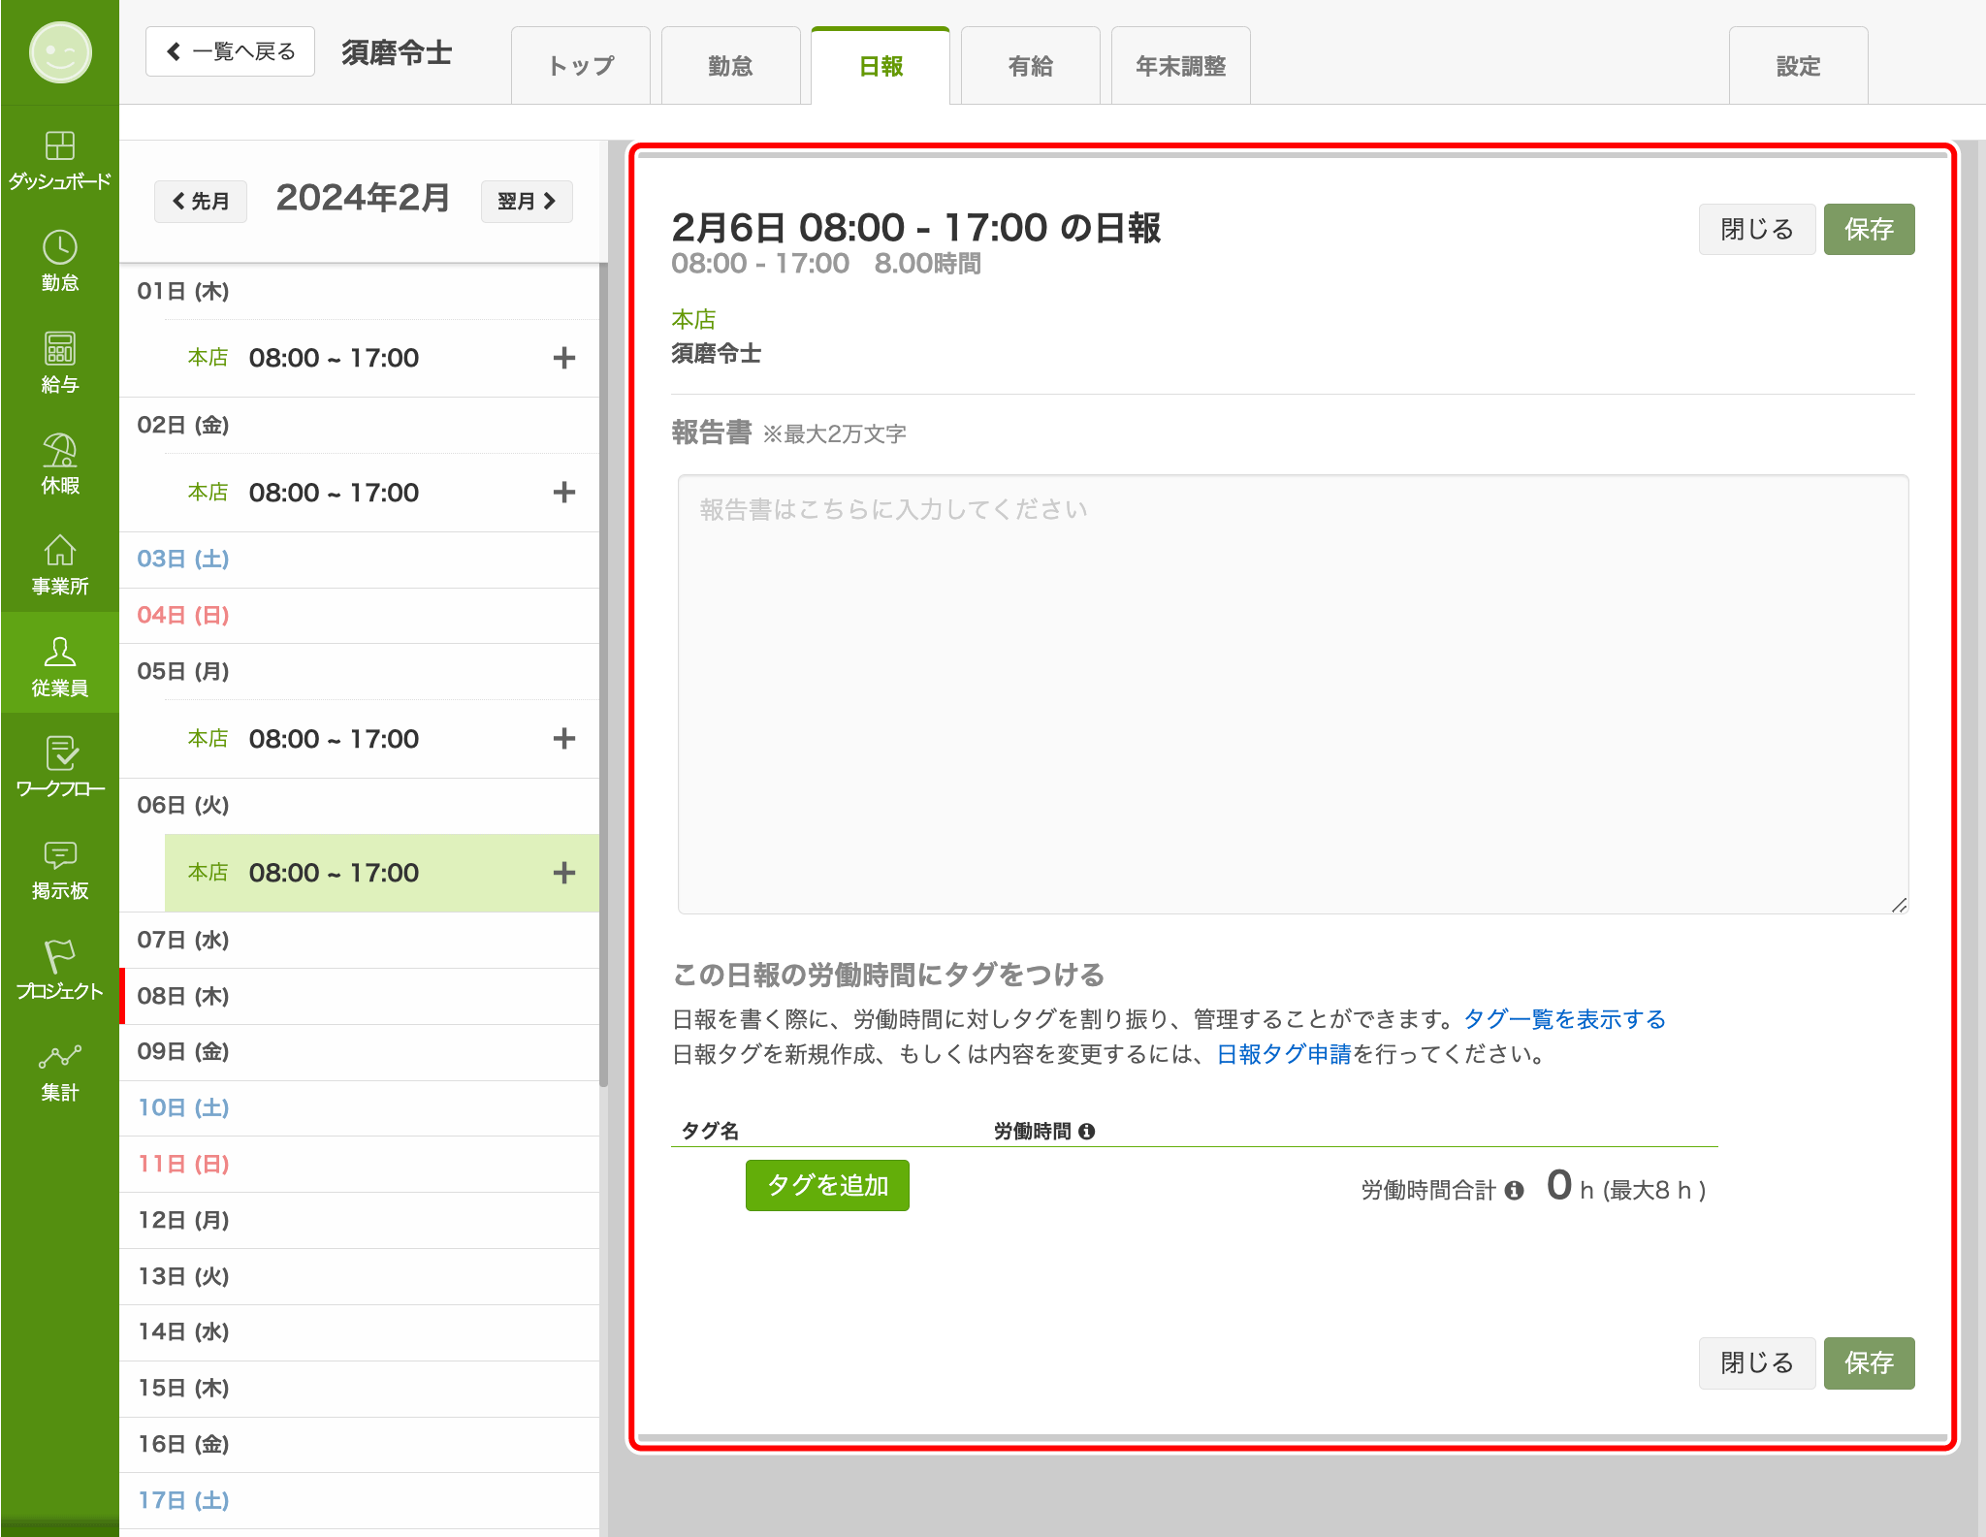Click the 2024年2月 month heading
This screenshot has width=1986, height=1537.
coord(363,198)
